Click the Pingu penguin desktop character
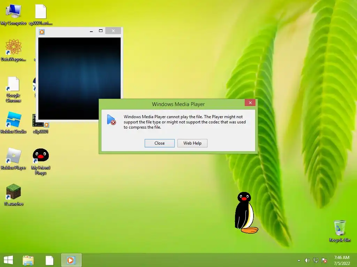 246,212
